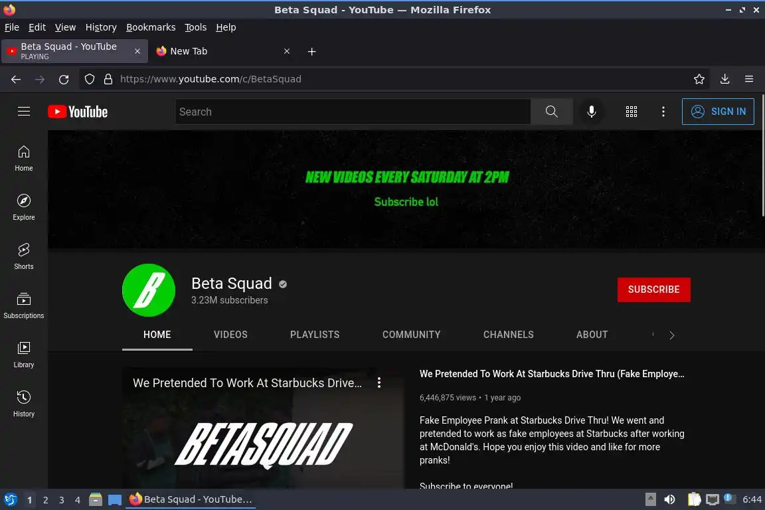Switch to the COMMUNITY tab

411,335
